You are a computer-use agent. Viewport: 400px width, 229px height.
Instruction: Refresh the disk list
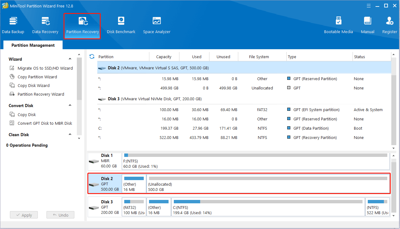point(92,56)
